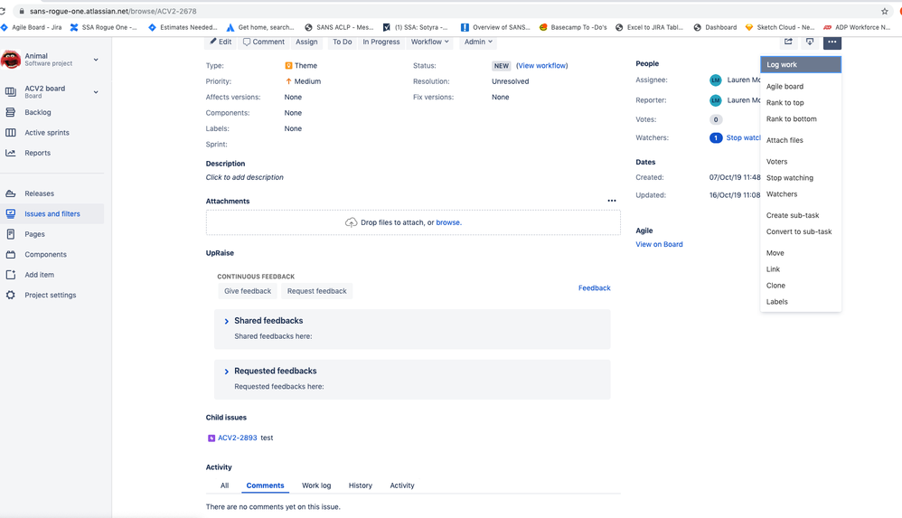Click the more actions ellipsis button
902x518 pixels.
(832, 42)
